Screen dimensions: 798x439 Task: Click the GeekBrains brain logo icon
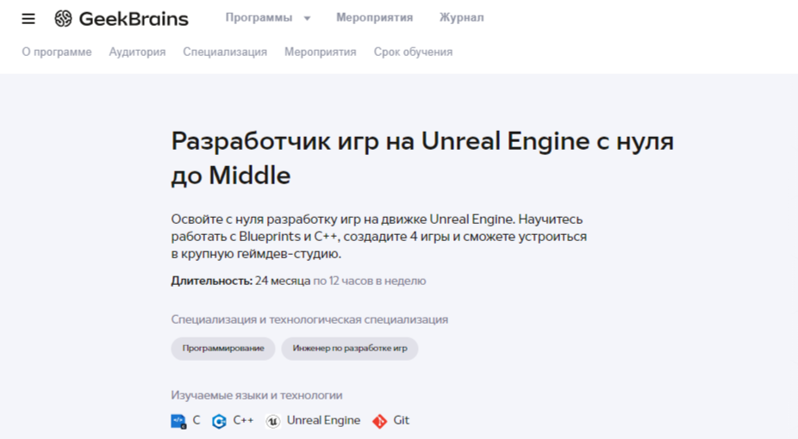click(64, 18)
